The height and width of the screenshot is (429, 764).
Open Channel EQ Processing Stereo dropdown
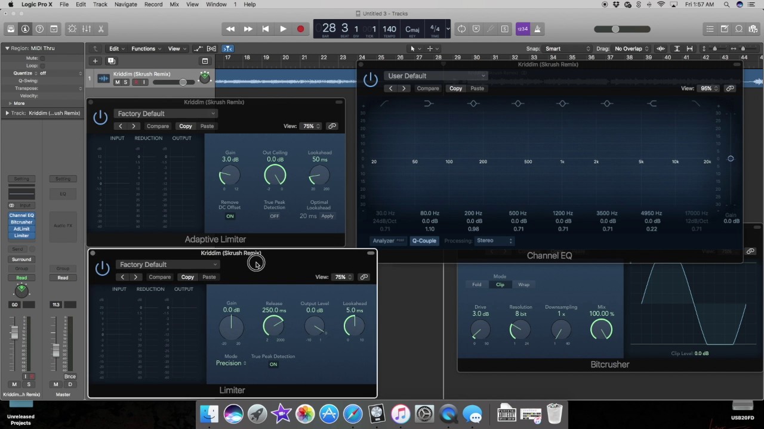tap(494, 241)
